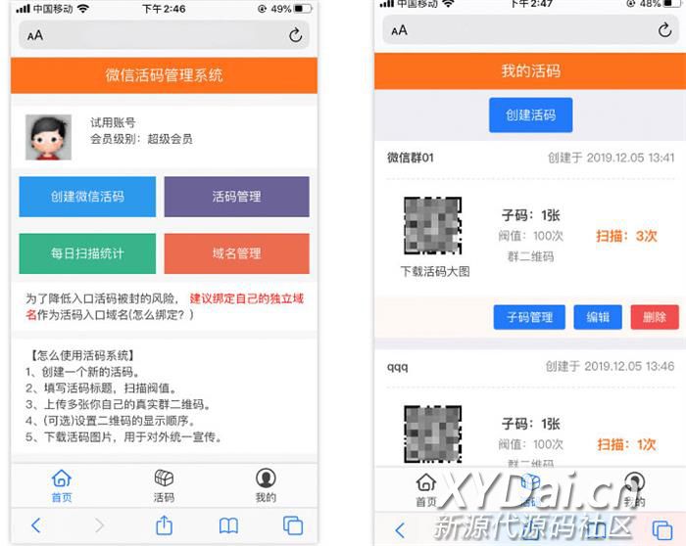This screenshot has width=686, height=546.
Task: Click the red 删除 button for 微信群01
Action: point(655,317)
